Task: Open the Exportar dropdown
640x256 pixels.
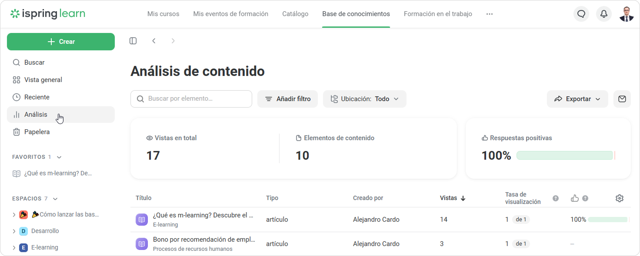Action: coord(577,99)
